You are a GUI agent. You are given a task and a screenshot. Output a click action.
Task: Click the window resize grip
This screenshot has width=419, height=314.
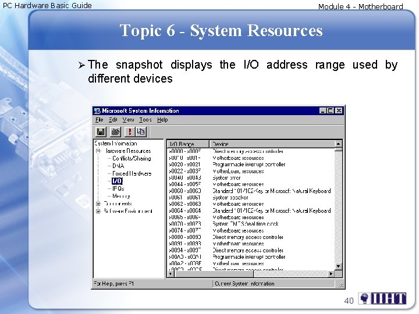click(340, 284)
